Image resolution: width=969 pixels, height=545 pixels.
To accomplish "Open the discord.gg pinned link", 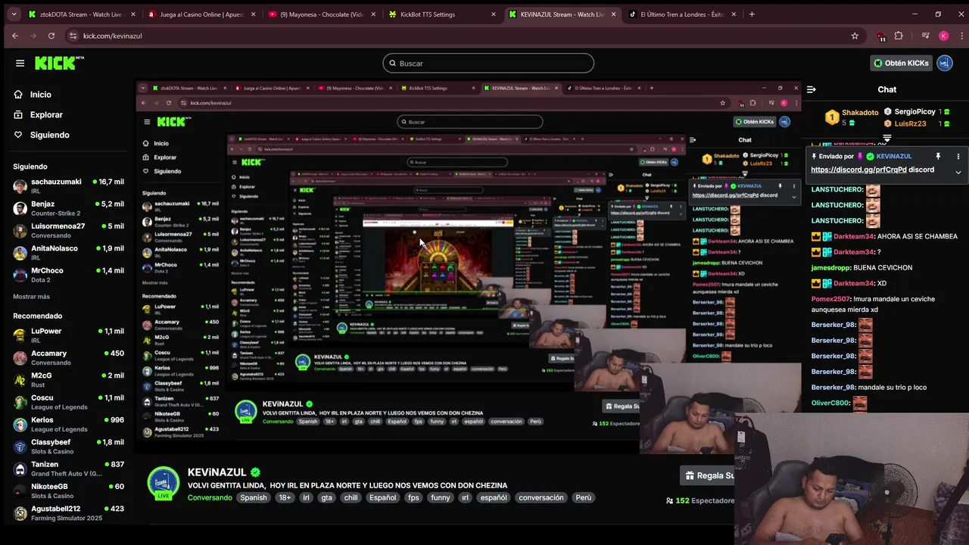I will point(858,170).
